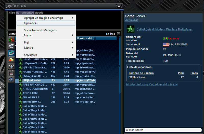Expand the Iniciar submenu
Screen dimensions: 204x134
pos(46,35)
